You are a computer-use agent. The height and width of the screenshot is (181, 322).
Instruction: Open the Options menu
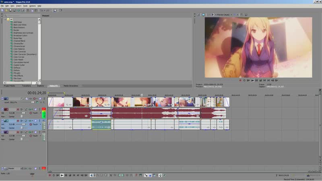(33, 6)
